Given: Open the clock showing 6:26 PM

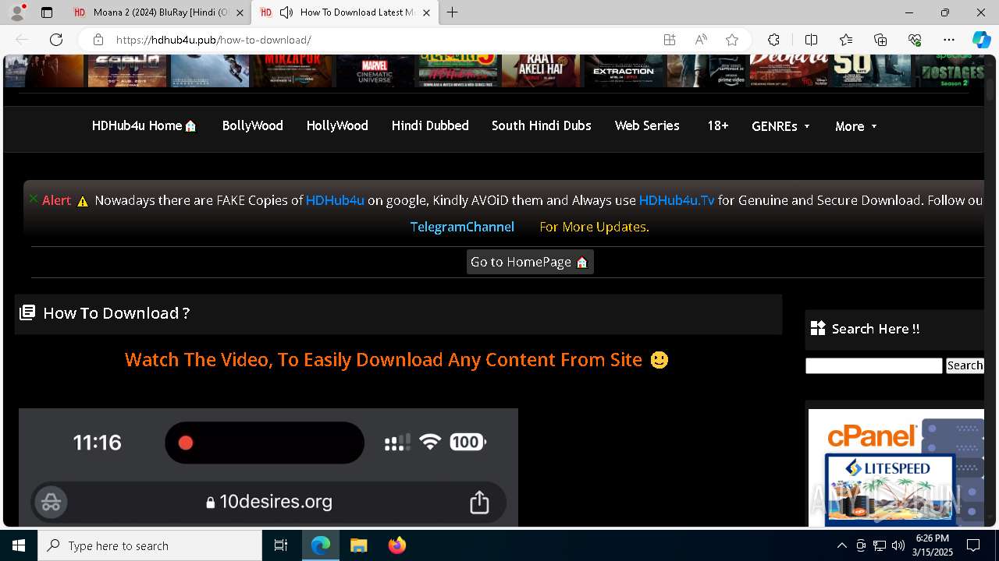Looking at the screenshot, I should (x=933, y=545).
